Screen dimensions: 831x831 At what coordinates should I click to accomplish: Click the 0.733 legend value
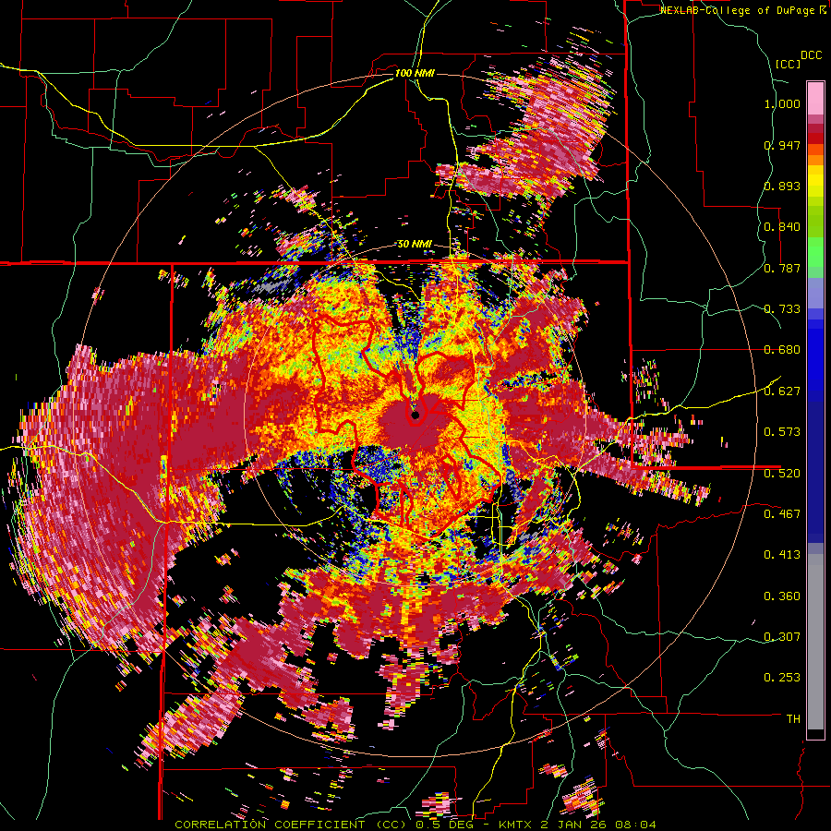[782, 309]
